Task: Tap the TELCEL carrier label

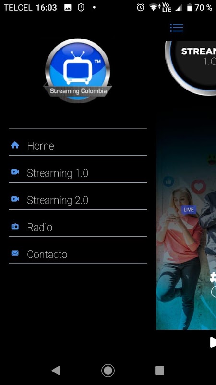Action: 18,8
